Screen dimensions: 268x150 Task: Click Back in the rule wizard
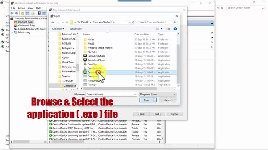142,114
